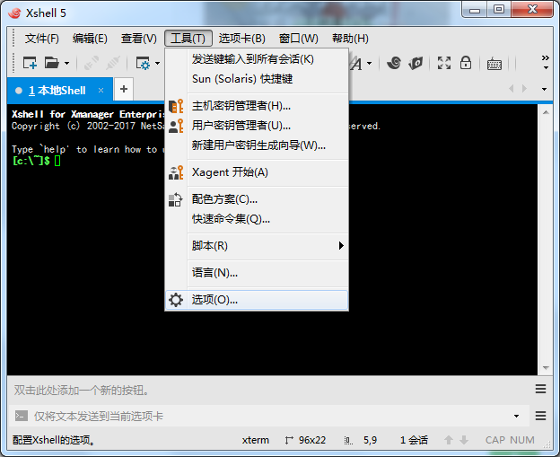Select 新建用户密钥生成向导(W) menu entry
The image size is (560, 457).
257,145
